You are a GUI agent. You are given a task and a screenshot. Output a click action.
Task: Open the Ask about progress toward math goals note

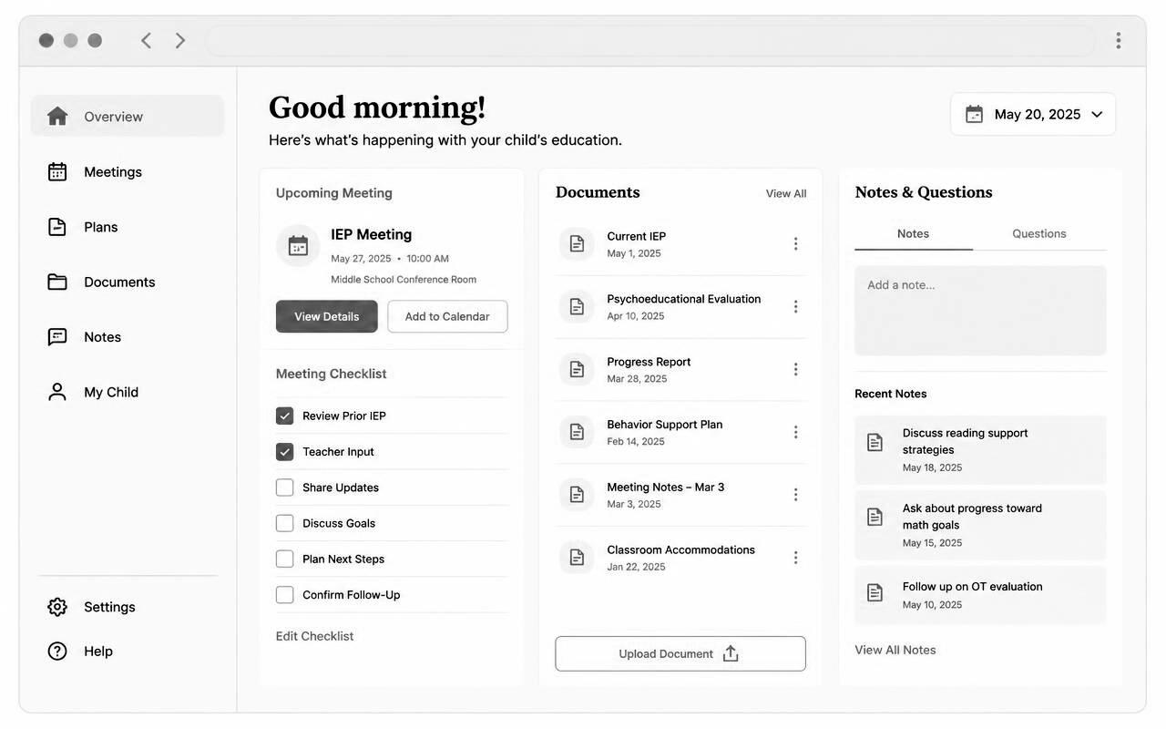(980, 526)
